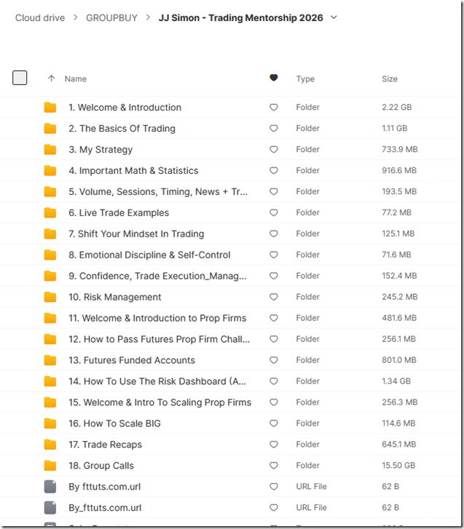Click heart for By_fttuts.com.url file
Image resolution: width=464 pixels, height=529 pixels.
pos(274,507)
